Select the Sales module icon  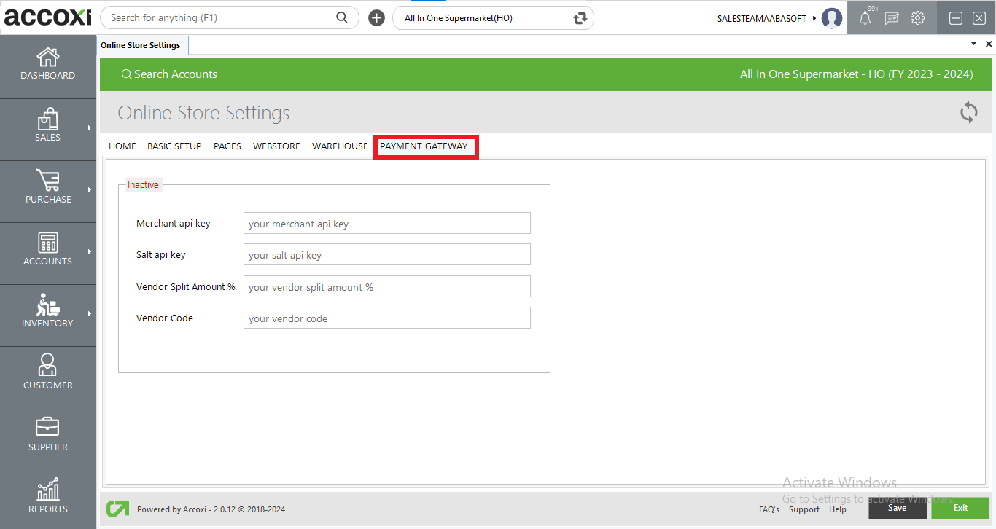47,128
